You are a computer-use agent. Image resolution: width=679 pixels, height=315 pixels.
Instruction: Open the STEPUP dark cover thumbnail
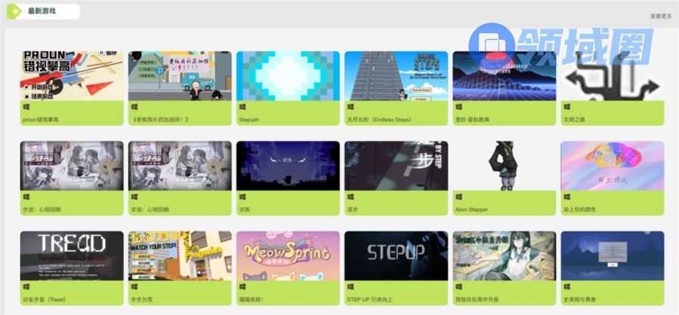[x=397, y=255]
